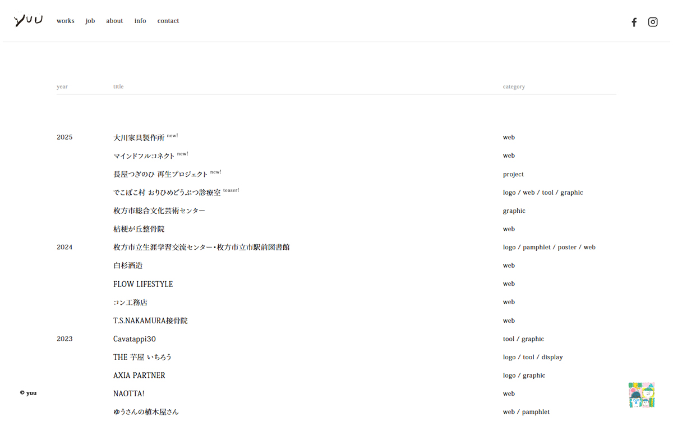Image resolution: width=673 pixels, height=421 pixels.
Task: Navigate to the about page
Action: [114, 21]
